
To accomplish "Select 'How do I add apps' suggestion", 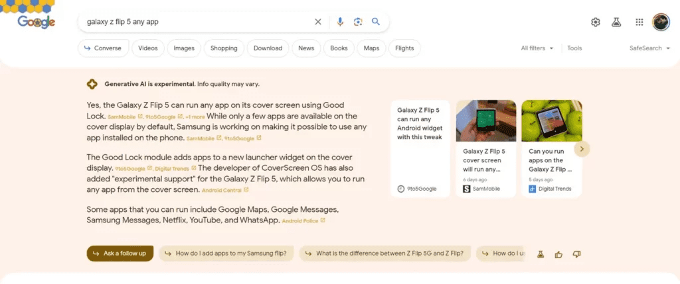I will (225, 254).
